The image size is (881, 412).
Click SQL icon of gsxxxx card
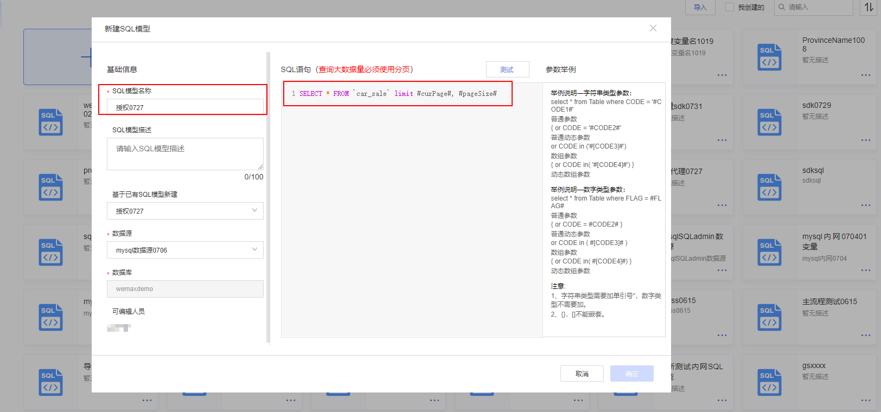(769, 382)
